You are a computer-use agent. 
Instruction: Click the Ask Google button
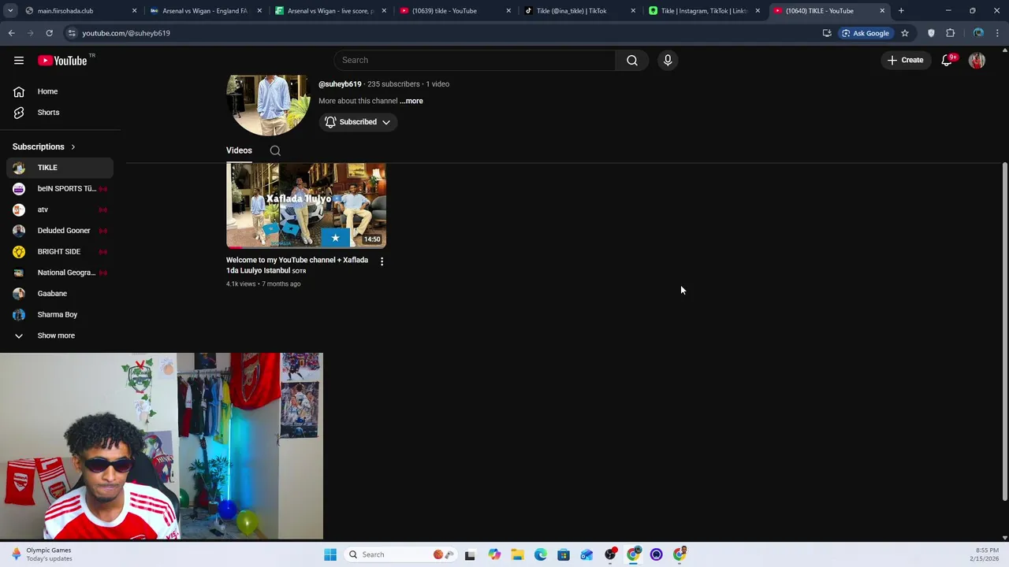pyautogui.click(x=865, y=33)
